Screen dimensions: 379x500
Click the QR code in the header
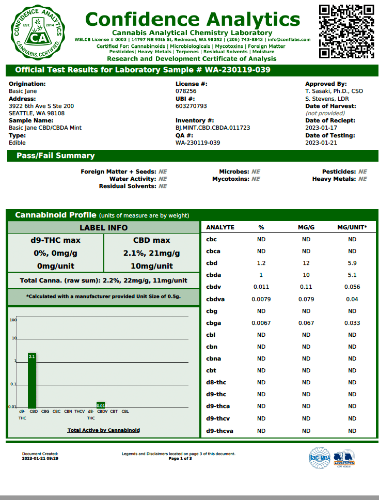(x=346, y=31)
